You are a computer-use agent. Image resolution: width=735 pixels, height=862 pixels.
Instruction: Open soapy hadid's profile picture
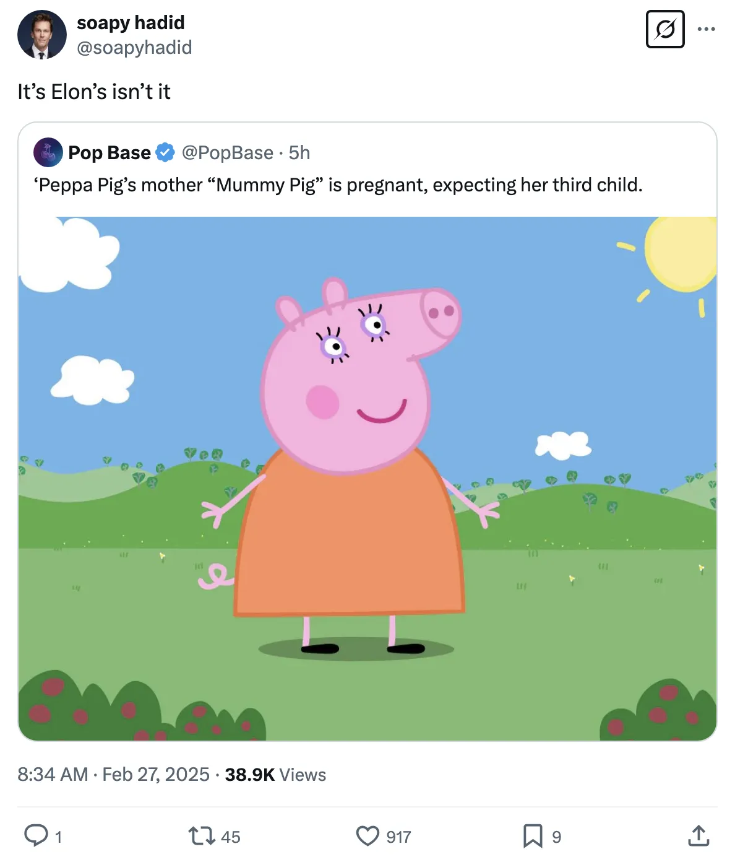tap(42, 35)
